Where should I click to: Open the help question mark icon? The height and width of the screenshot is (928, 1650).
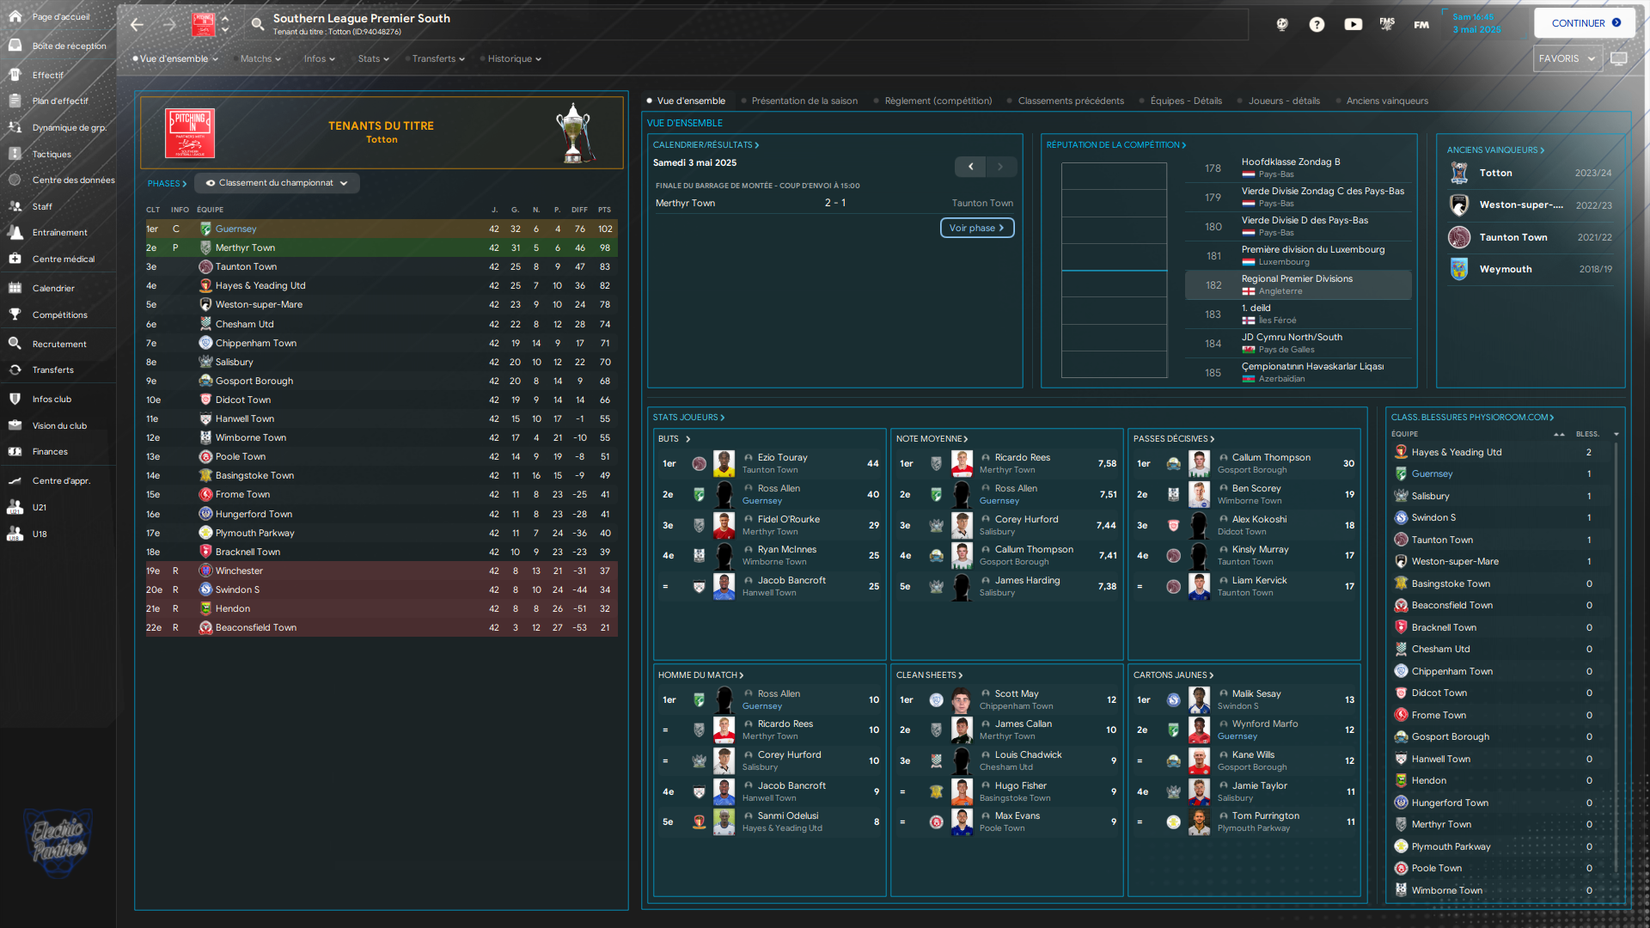[x=1317, y=24]
